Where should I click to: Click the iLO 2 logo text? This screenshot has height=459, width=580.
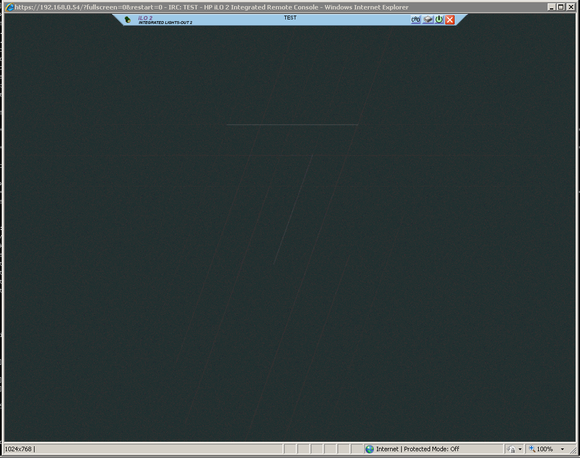pos(145,18)
